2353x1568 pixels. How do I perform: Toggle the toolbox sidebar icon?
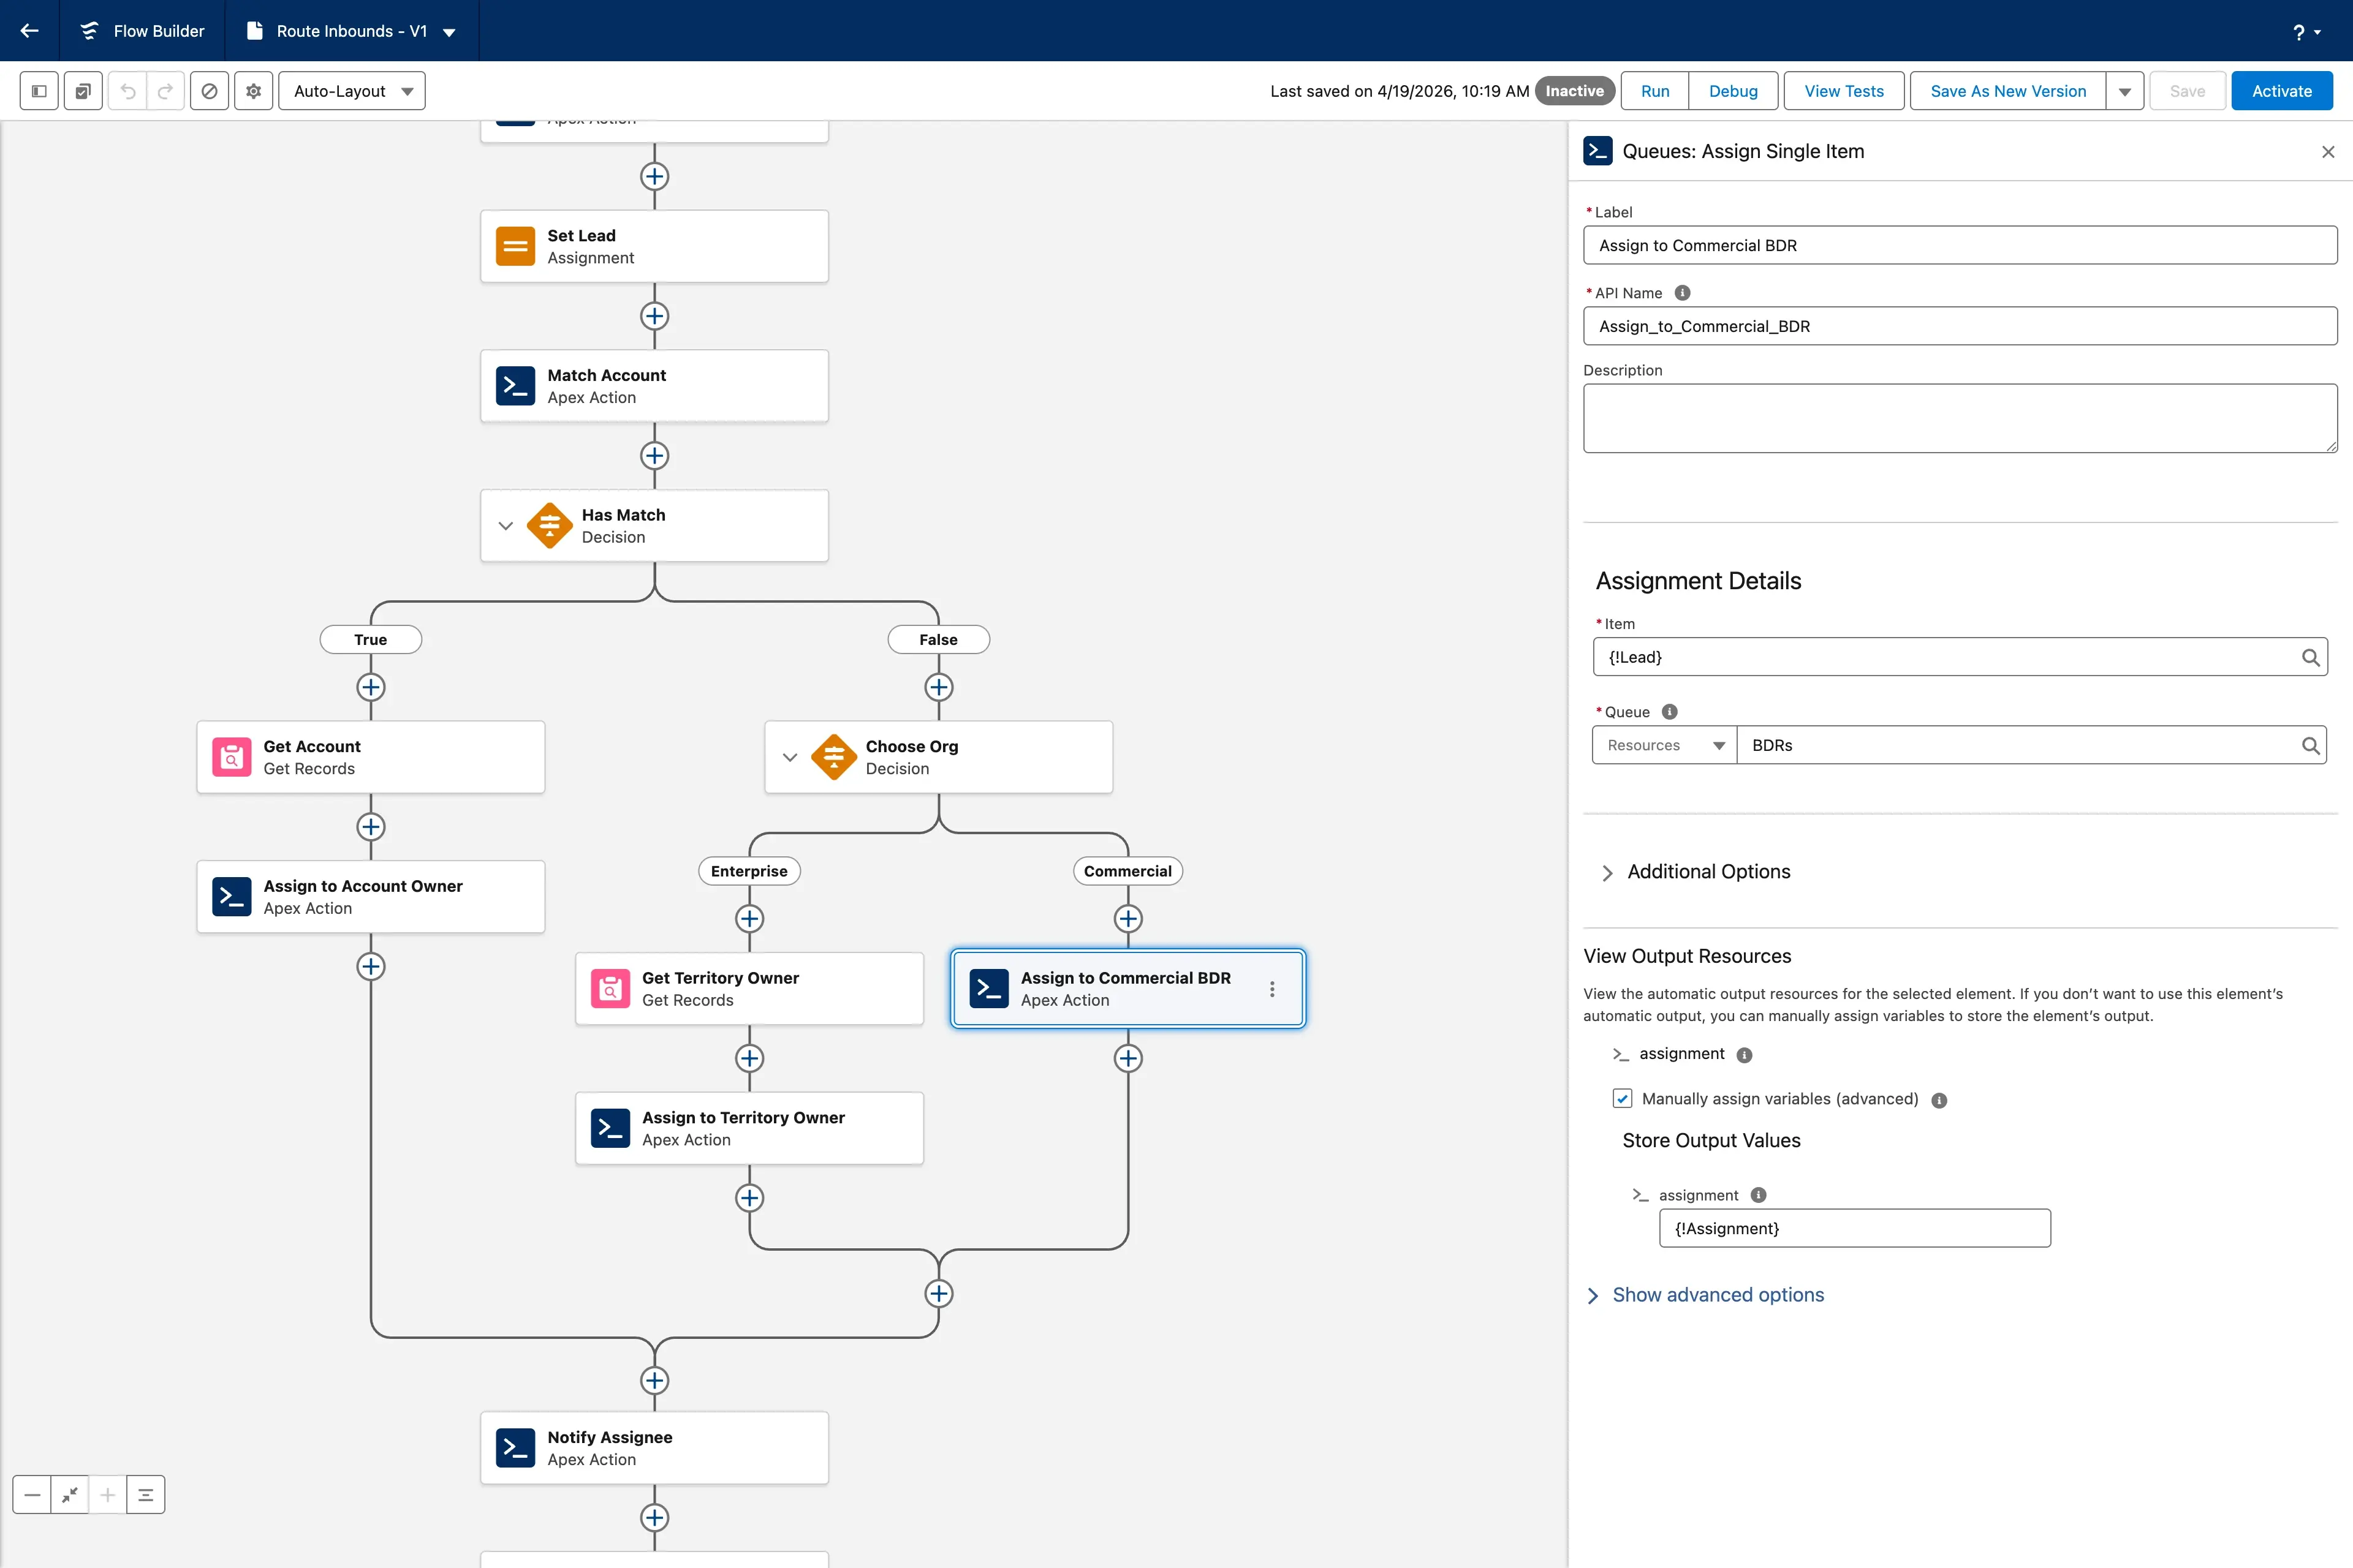(39, 91)
